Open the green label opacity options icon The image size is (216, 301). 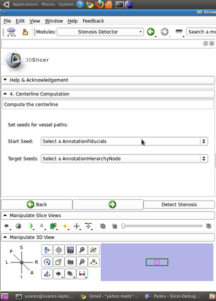tap(30, 226)
